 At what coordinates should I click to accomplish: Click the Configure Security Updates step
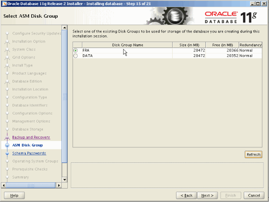(x=37, y=33)
